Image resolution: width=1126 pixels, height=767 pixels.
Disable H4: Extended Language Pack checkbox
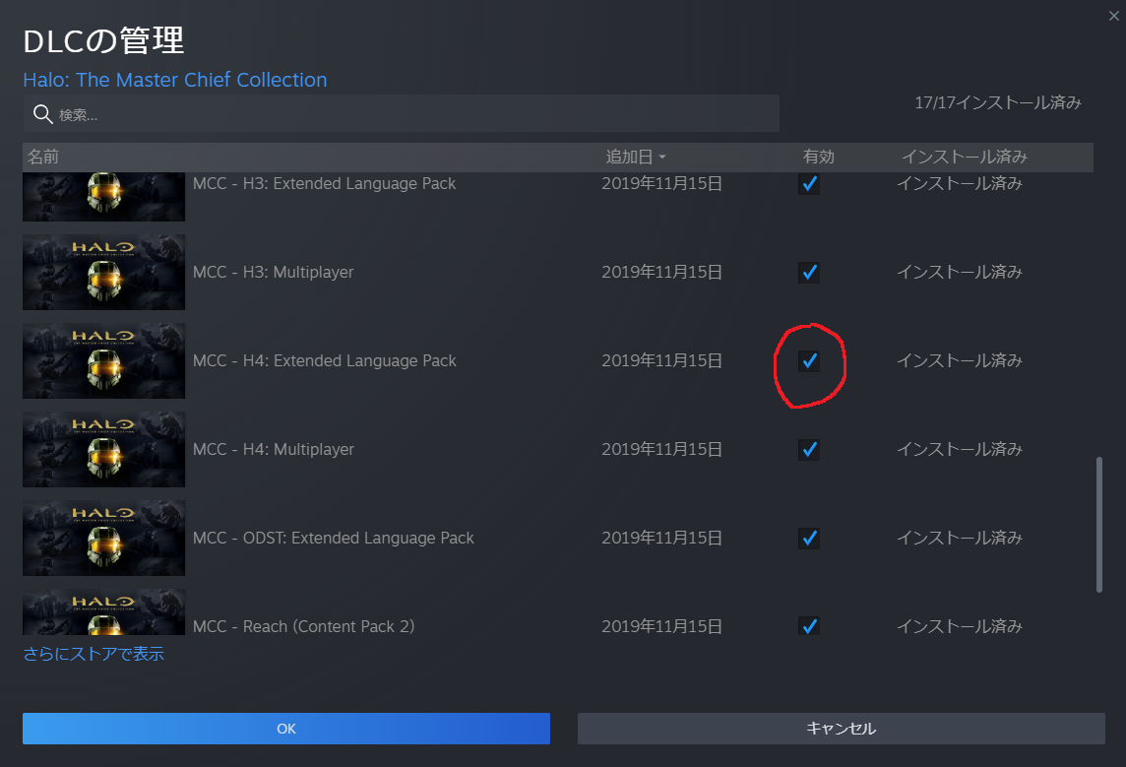pos(809,360)
